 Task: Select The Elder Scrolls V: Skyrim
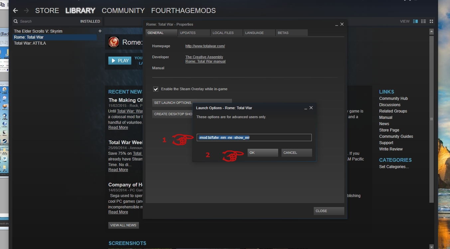click(38, 31)
